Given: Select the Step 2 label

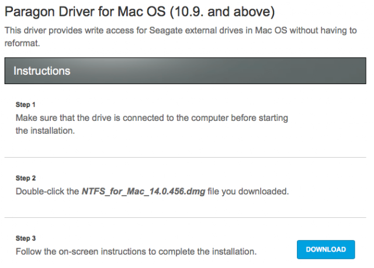Looking at the screenshot, I should click(26, 178).
